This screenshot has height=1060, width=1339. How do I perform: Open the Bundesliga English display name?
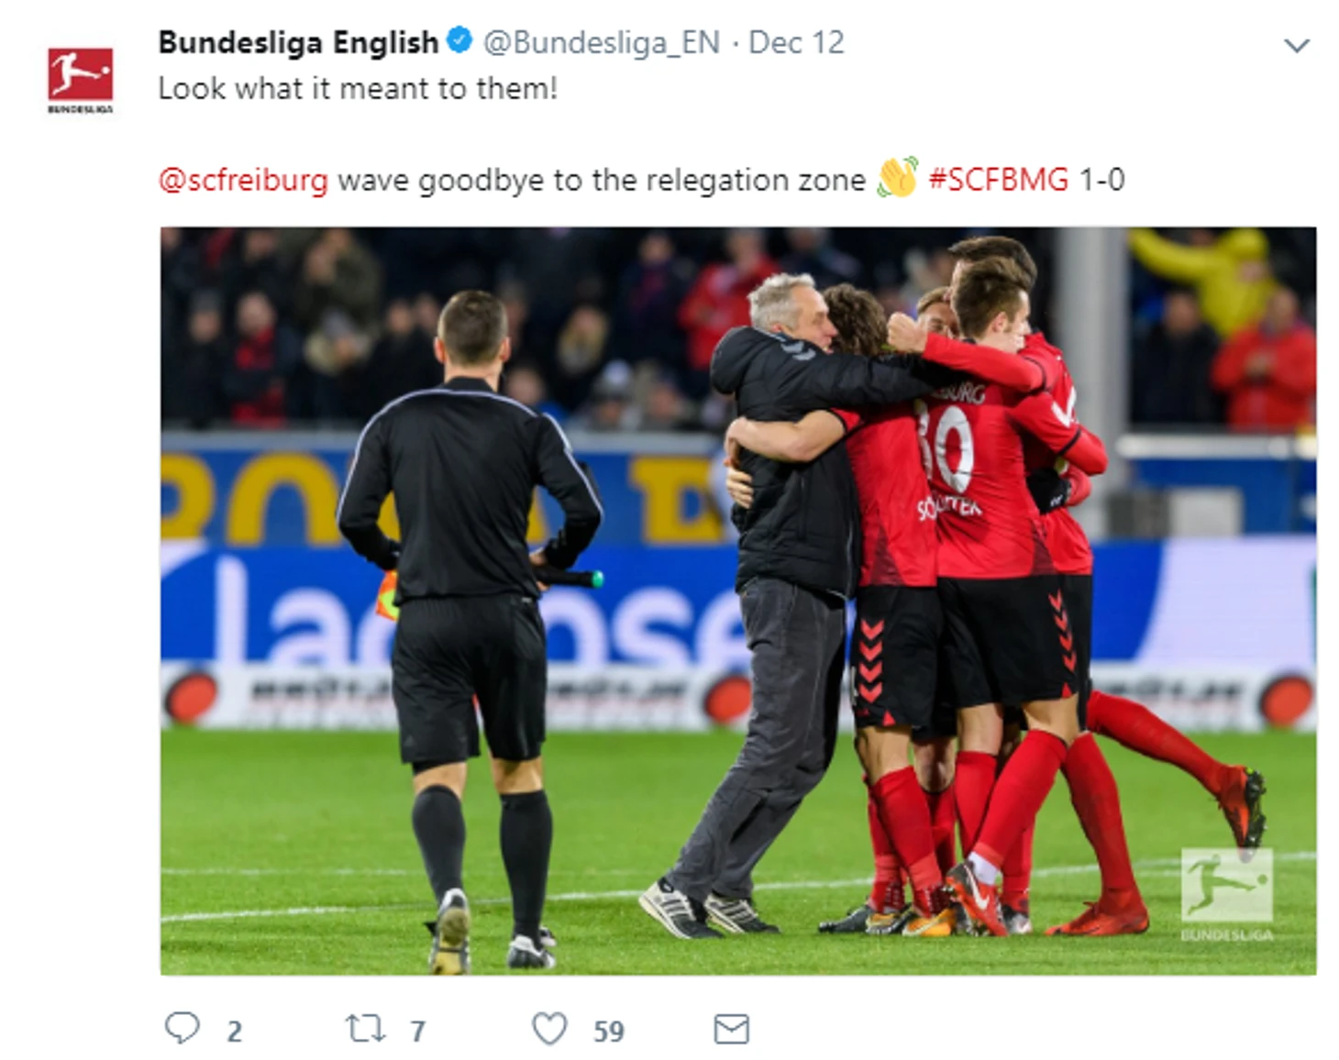point(298,42)
